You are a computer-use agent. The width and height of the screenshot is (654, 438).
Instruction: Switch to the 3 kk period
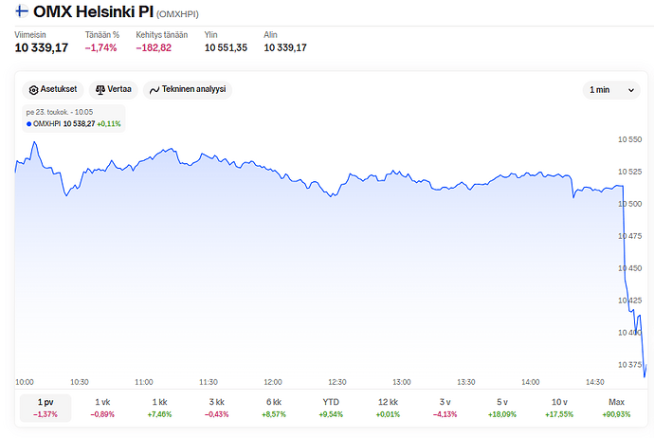coord(217,408)
